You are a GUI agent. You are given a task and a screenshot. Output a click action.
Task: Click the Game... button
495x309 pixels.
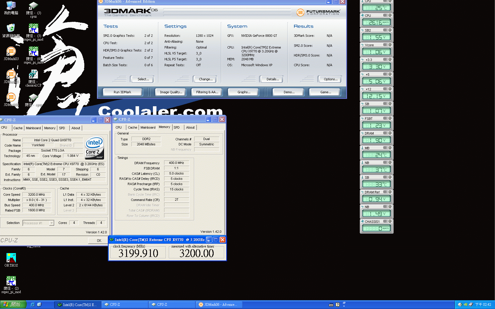click(x=326, y=92)
